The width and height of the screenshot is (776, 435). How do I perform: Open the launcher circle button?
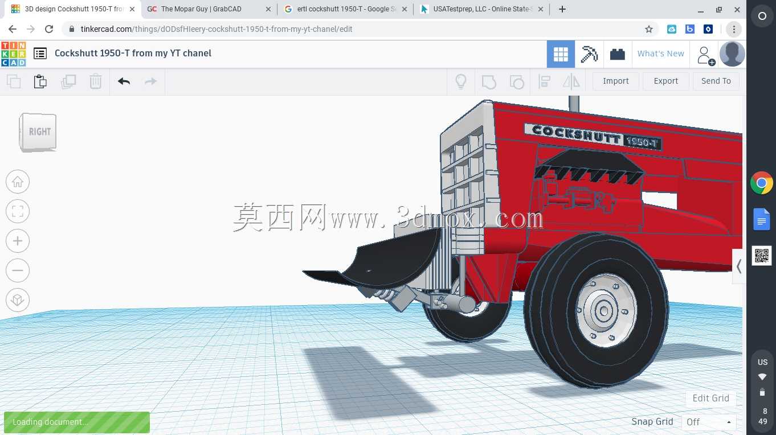coord(762,17)
